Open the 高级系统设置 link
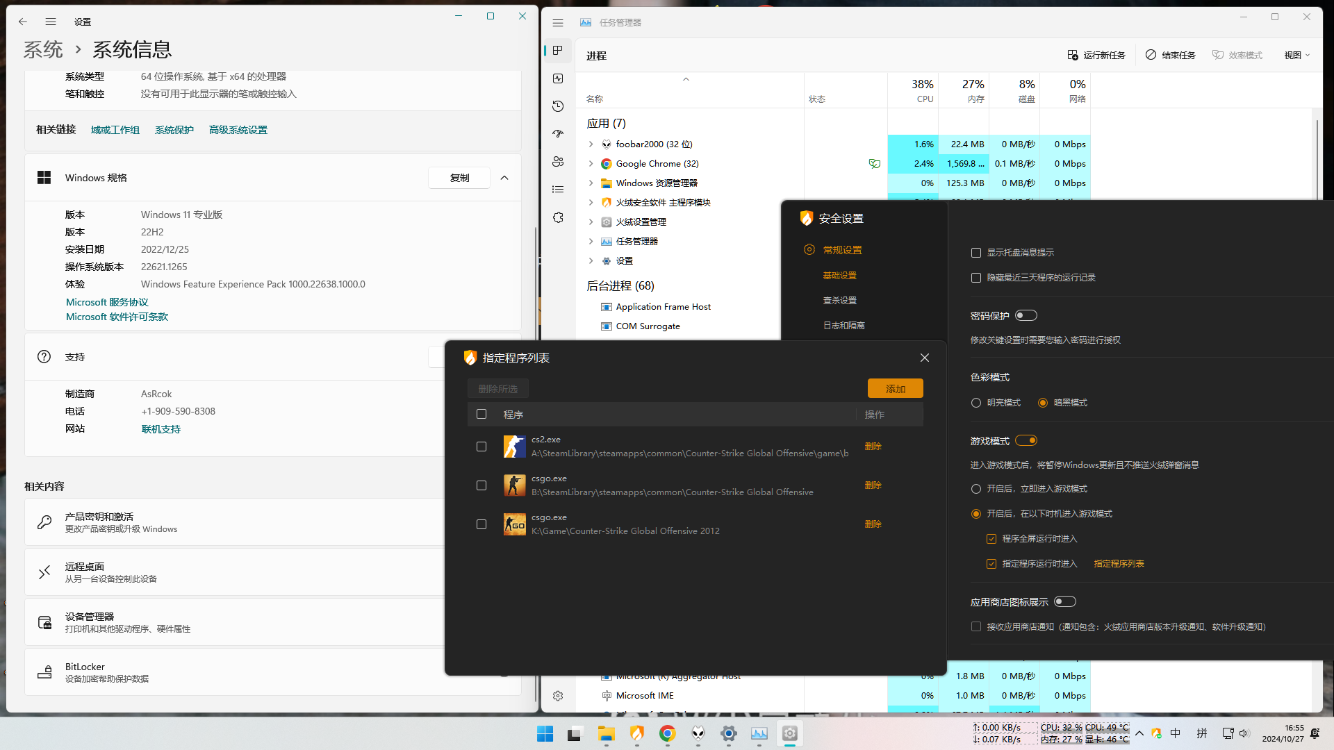1334x750 pixels. click(238, 130)
